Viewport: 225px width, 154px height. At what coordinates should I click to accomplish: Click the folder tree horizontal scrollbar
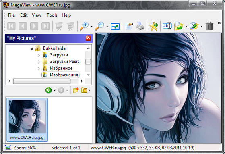pos(45,81)
